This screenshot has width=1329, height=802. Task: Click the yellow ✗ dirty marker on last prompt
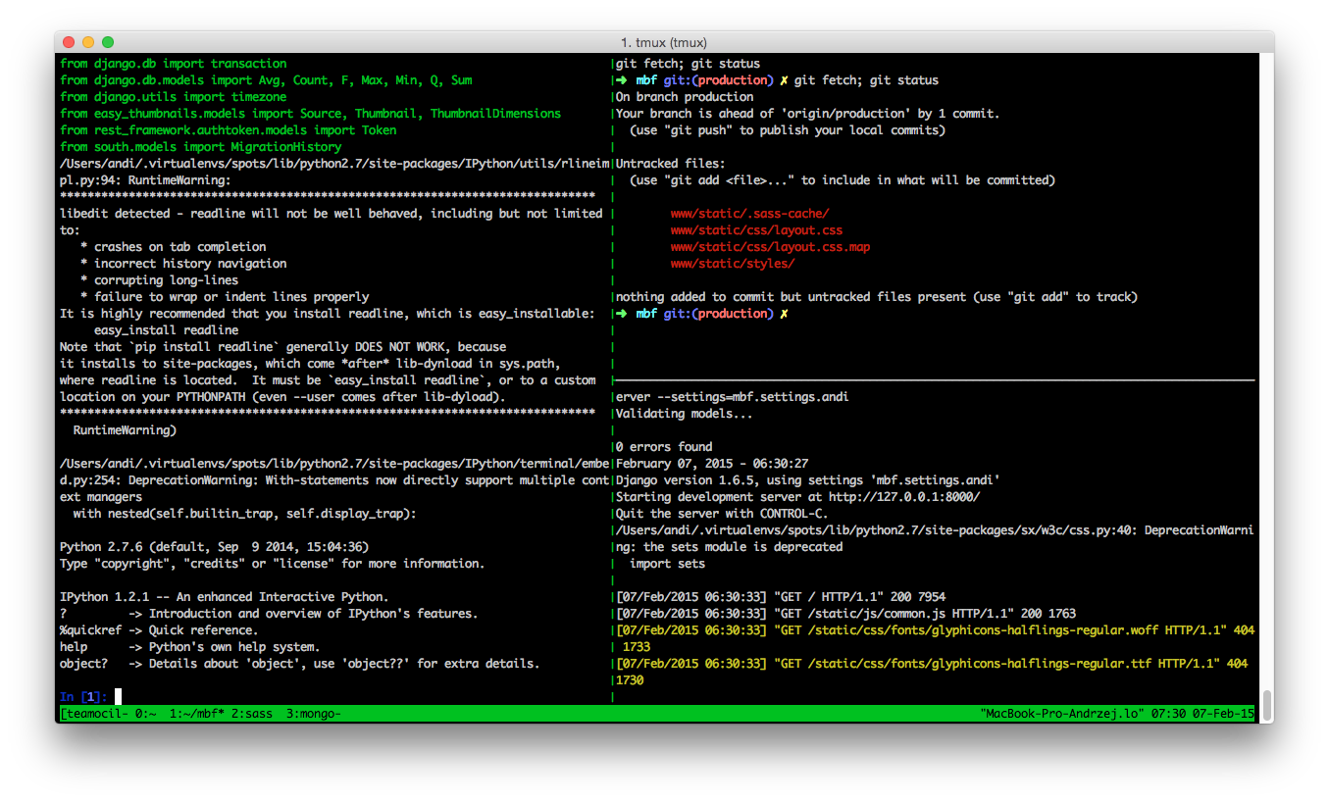(x=785, y=314)
